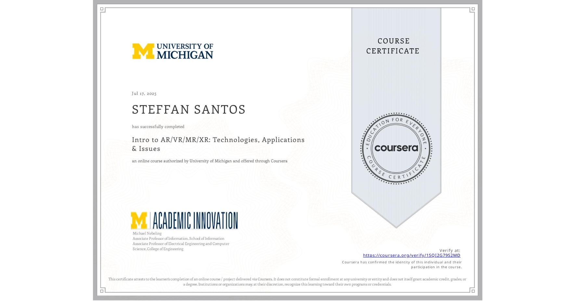The height and width of the screenshot is (301, 576).
Task: Click 'Coursera has confirmed the identity' text
Action: [402, 265]
